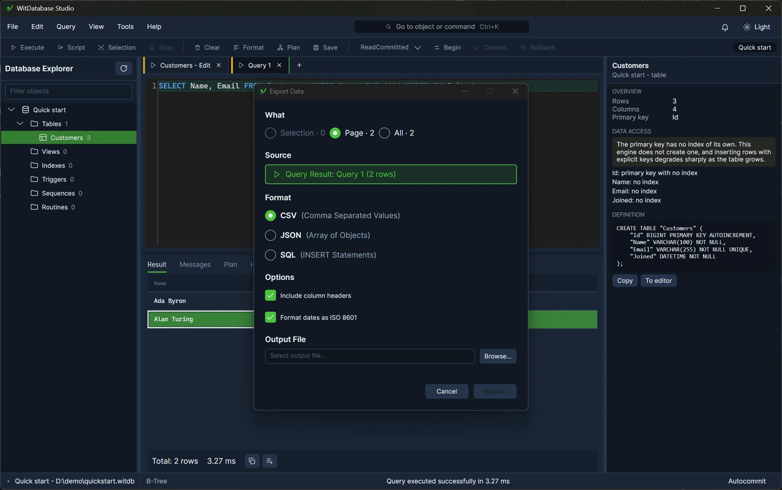Click the Select output file field
Image resolution: width=782 pixels, height=490 pixels.
click(x=370, y=356)
